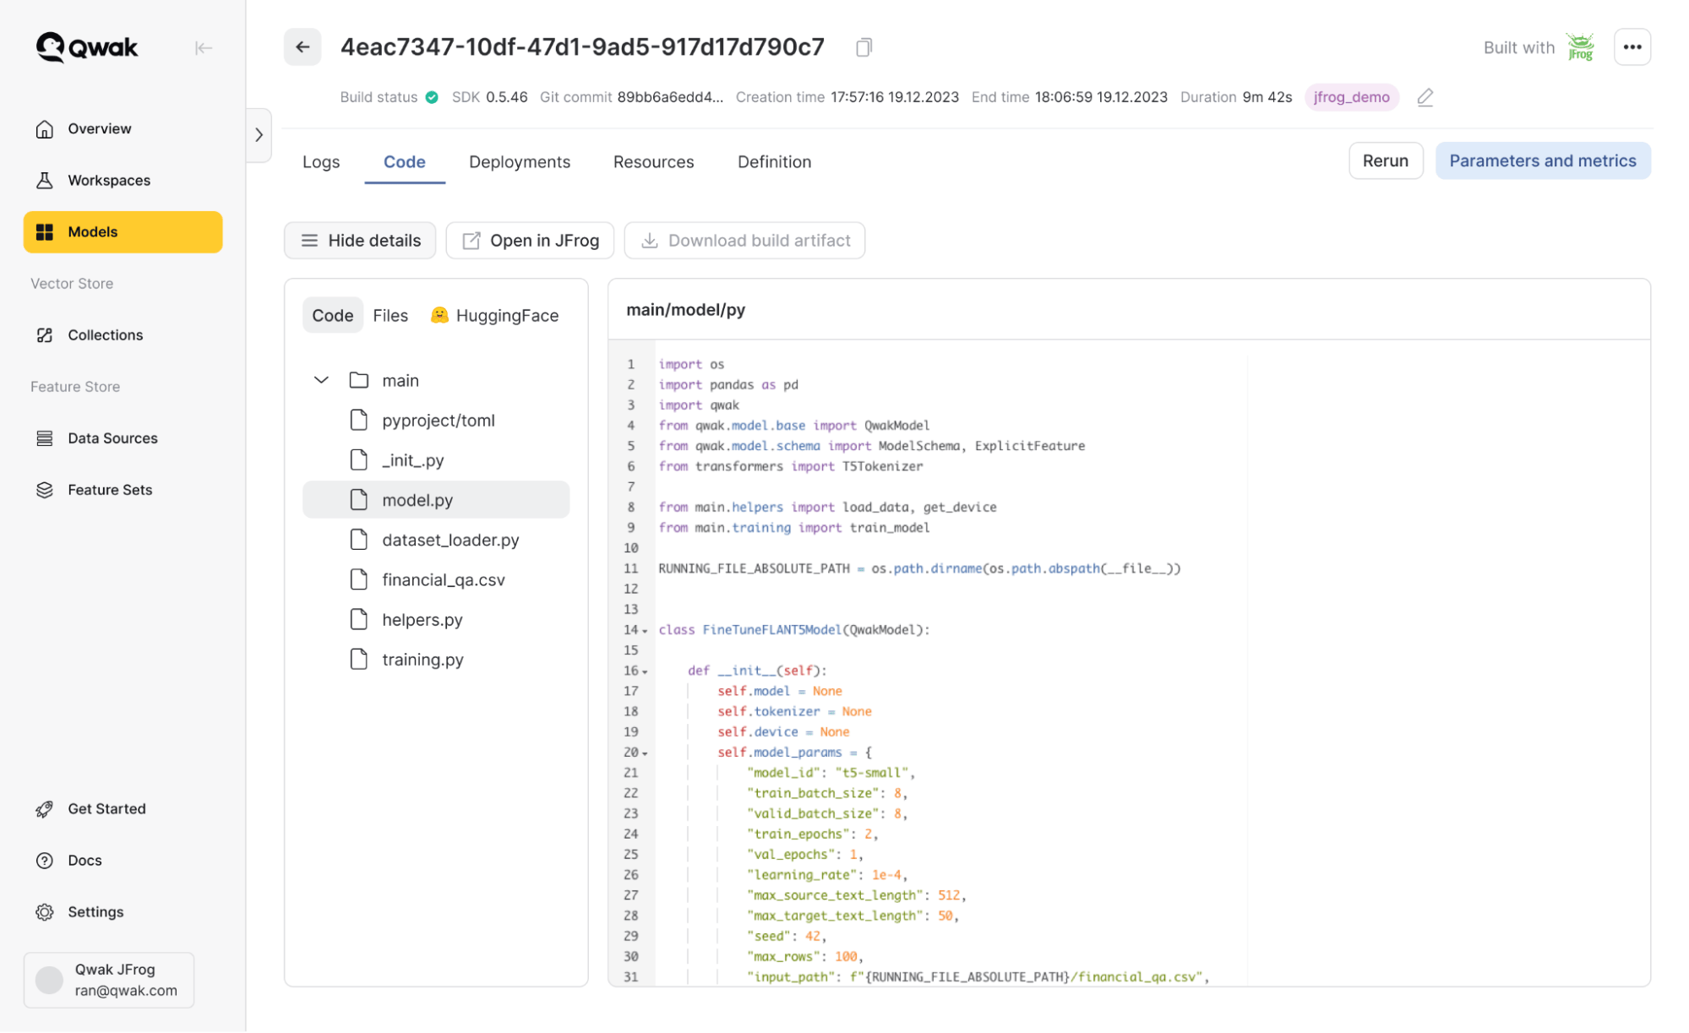The image size is (1689, 1033).
Task: Click Open in JFrog
Action: pos(531,241)
